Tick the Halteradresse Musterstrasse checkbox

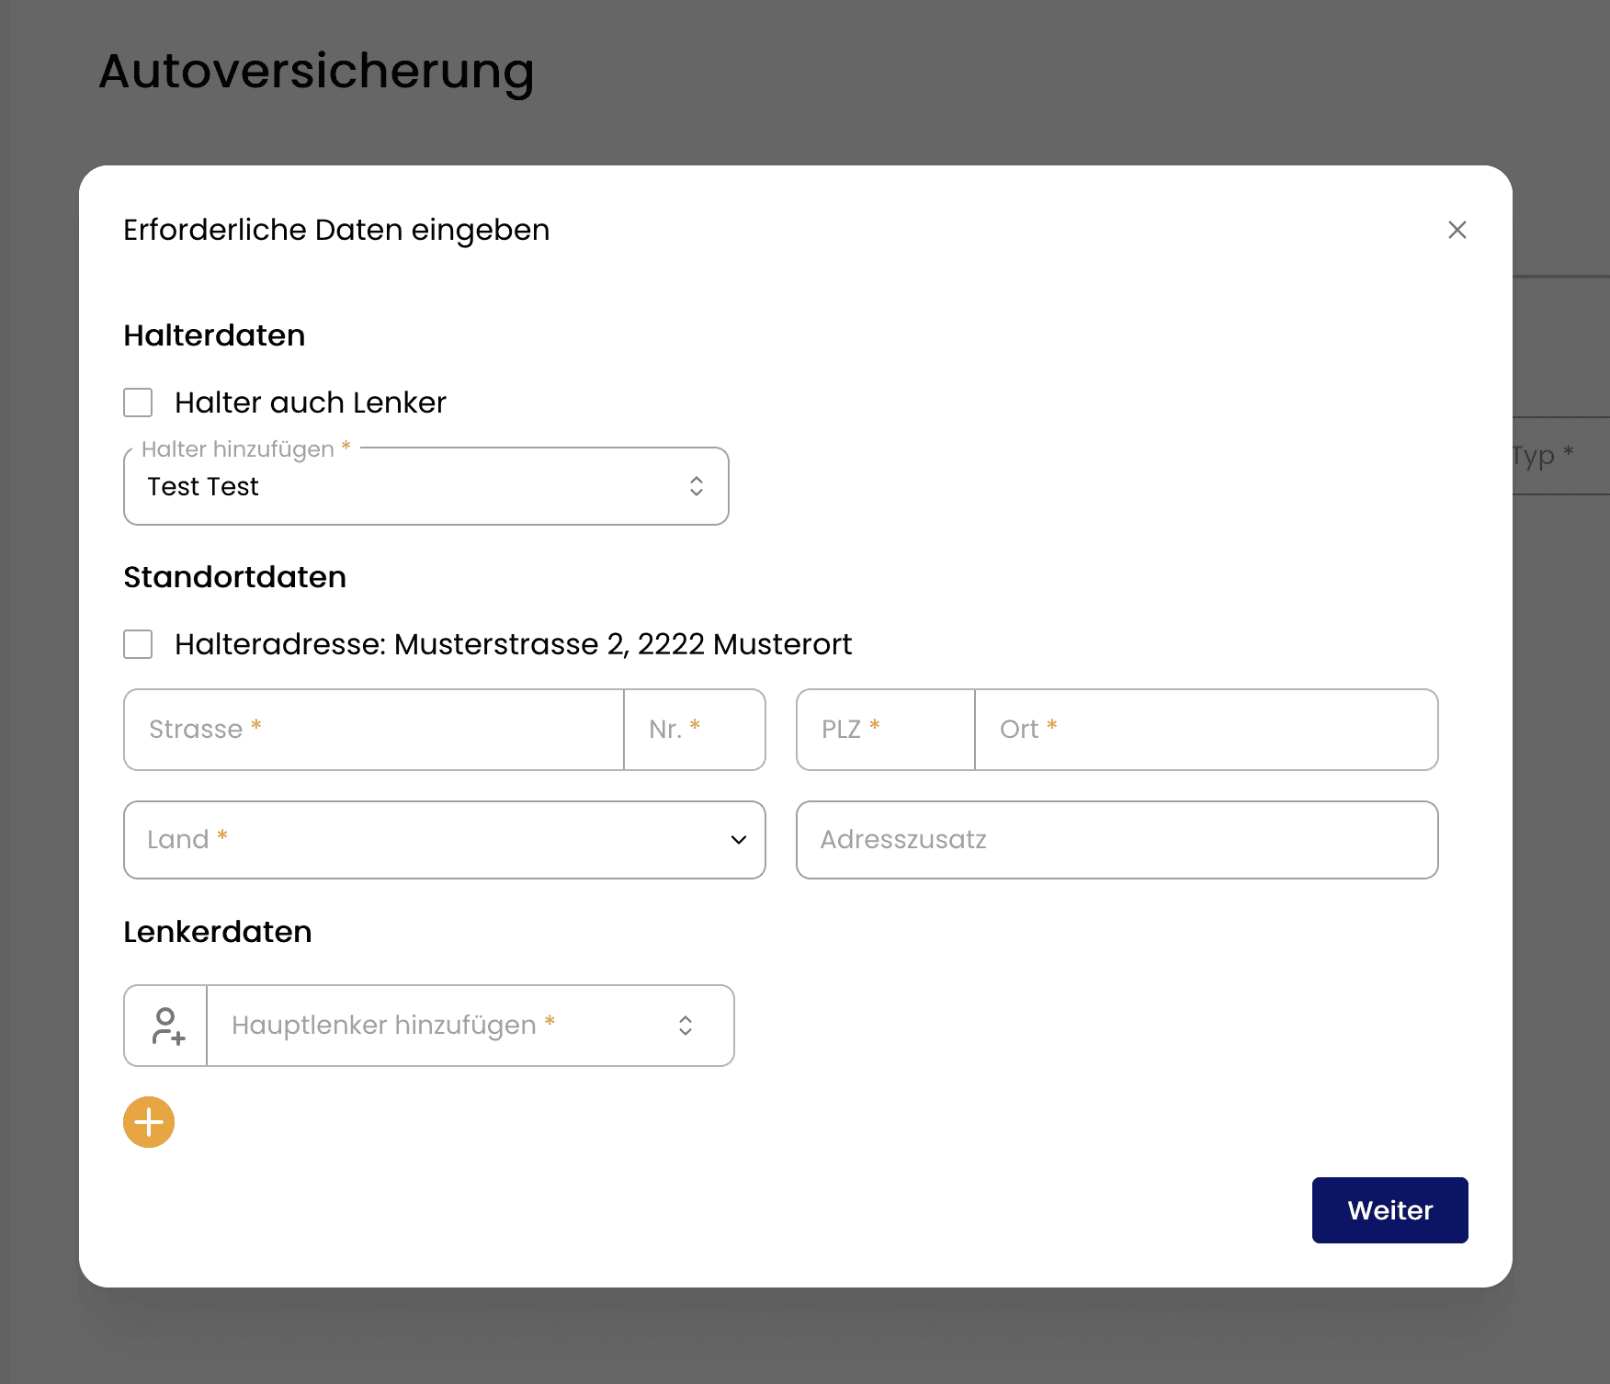tap(138, 644)
